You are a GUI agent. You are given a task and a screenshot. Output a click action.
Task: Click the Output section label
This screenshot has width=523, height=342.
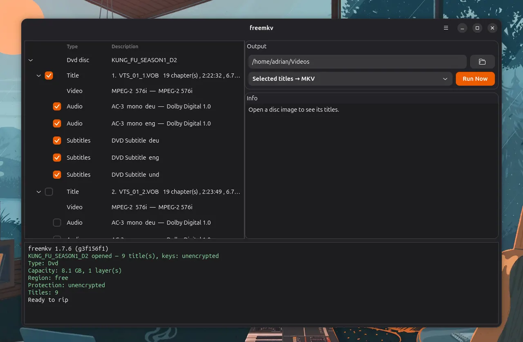pos(257,46)
